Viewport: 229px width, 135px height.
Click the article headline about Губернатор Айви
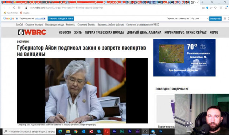tap(82, 51)
